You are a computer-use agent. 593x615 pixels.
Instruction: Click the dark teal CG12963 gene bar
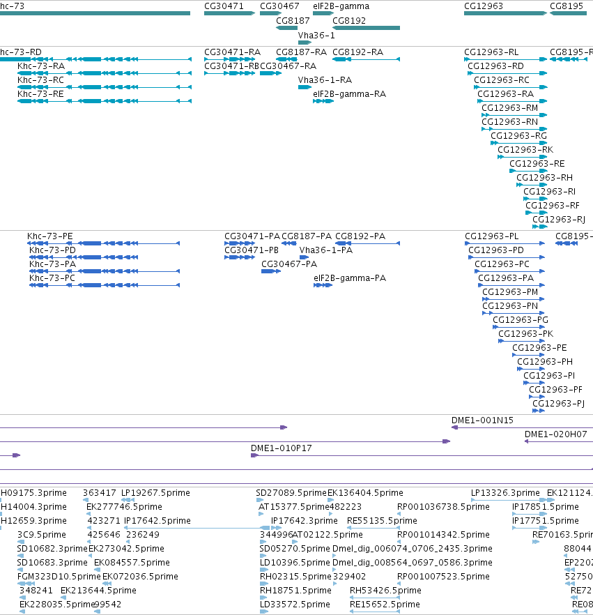coord(505,13)
